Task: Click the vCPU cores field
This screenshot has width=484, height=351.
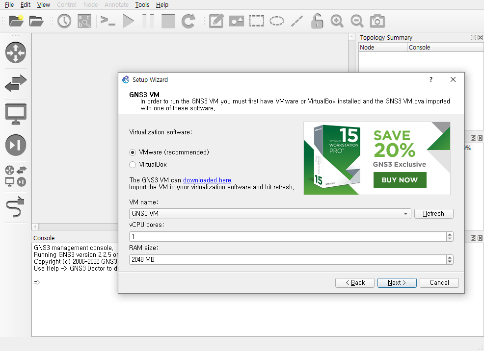Action: pyautogui.click(x=288, y=237)
